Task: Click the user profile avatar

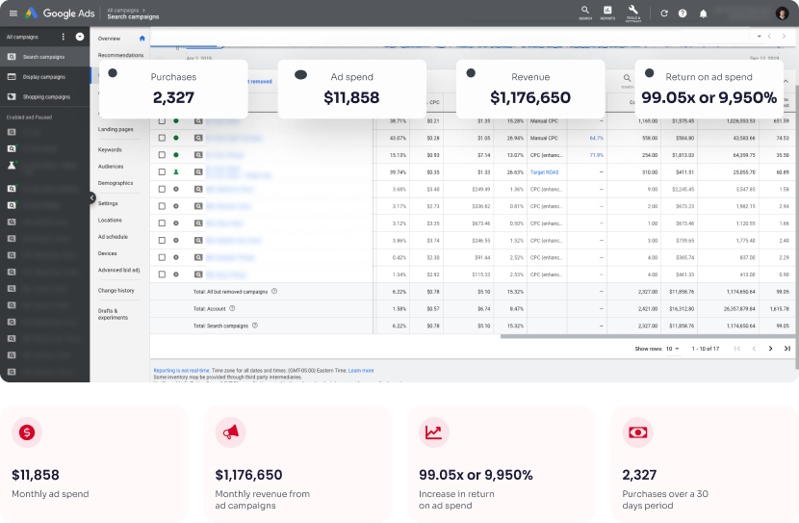Action: tap(782, 13)
